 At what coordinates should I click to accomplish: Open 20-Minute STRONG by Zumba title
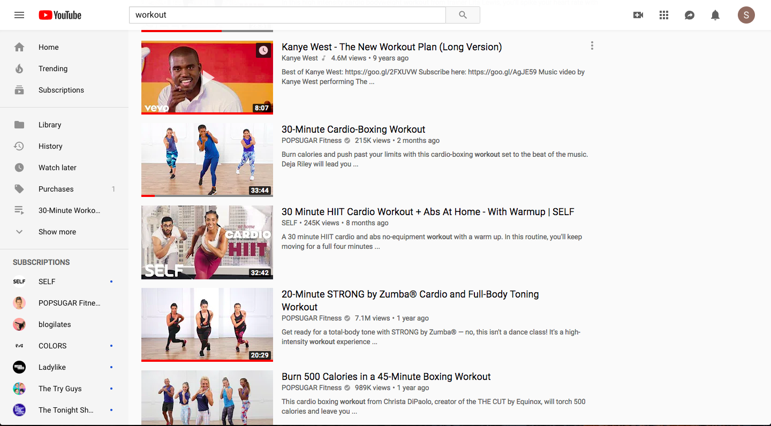pyautogui.click(x=410, y=301)
